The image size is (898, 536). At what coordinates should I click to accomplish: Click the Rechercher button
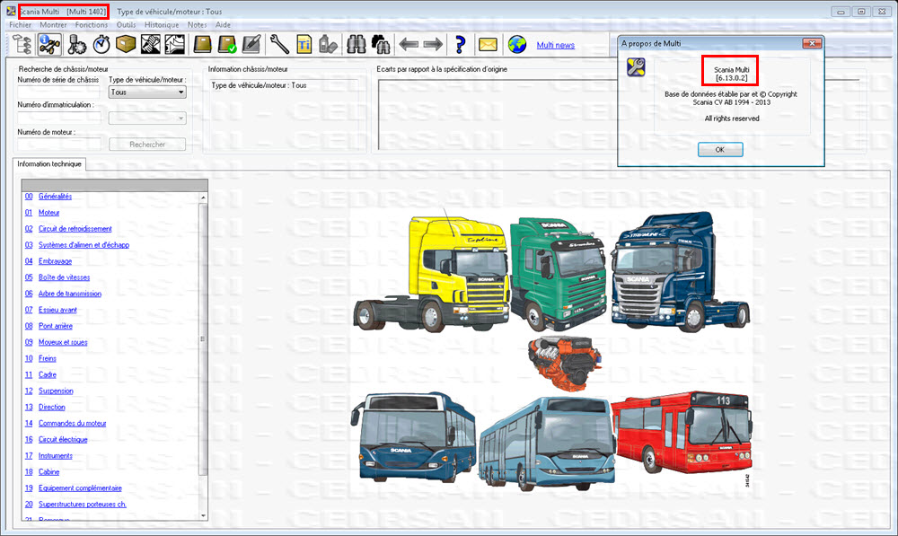pos(147,145)
